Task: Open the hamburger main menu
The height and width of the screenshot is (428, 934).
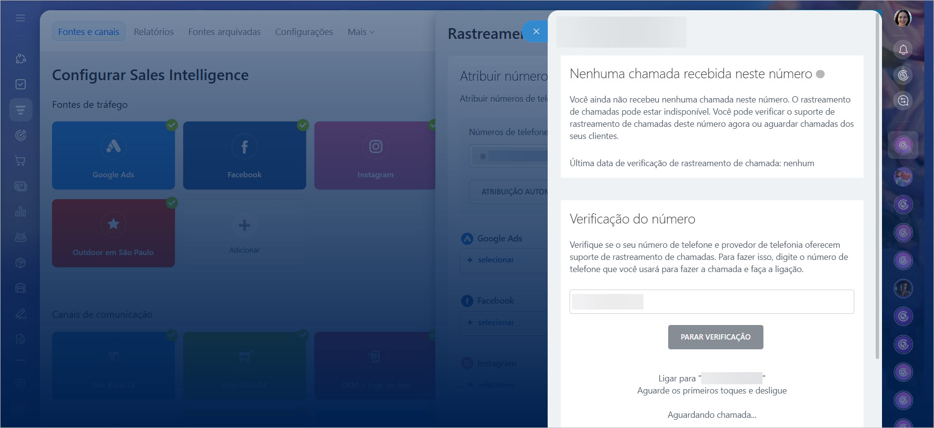Action: point(20,18)
